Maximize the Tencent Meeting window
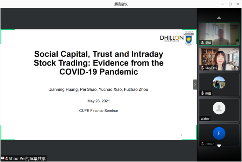Screen dimensions: 242x162 [x=230, y=4]
